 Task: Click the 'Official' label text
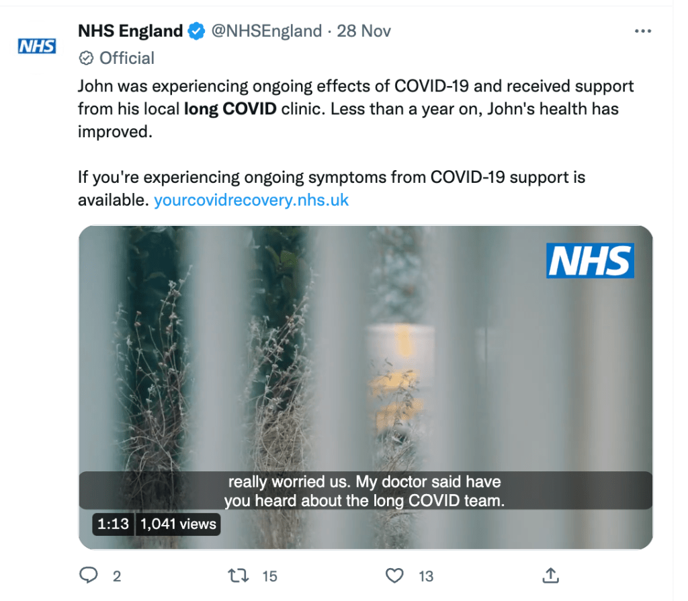(x=126, y=58)
